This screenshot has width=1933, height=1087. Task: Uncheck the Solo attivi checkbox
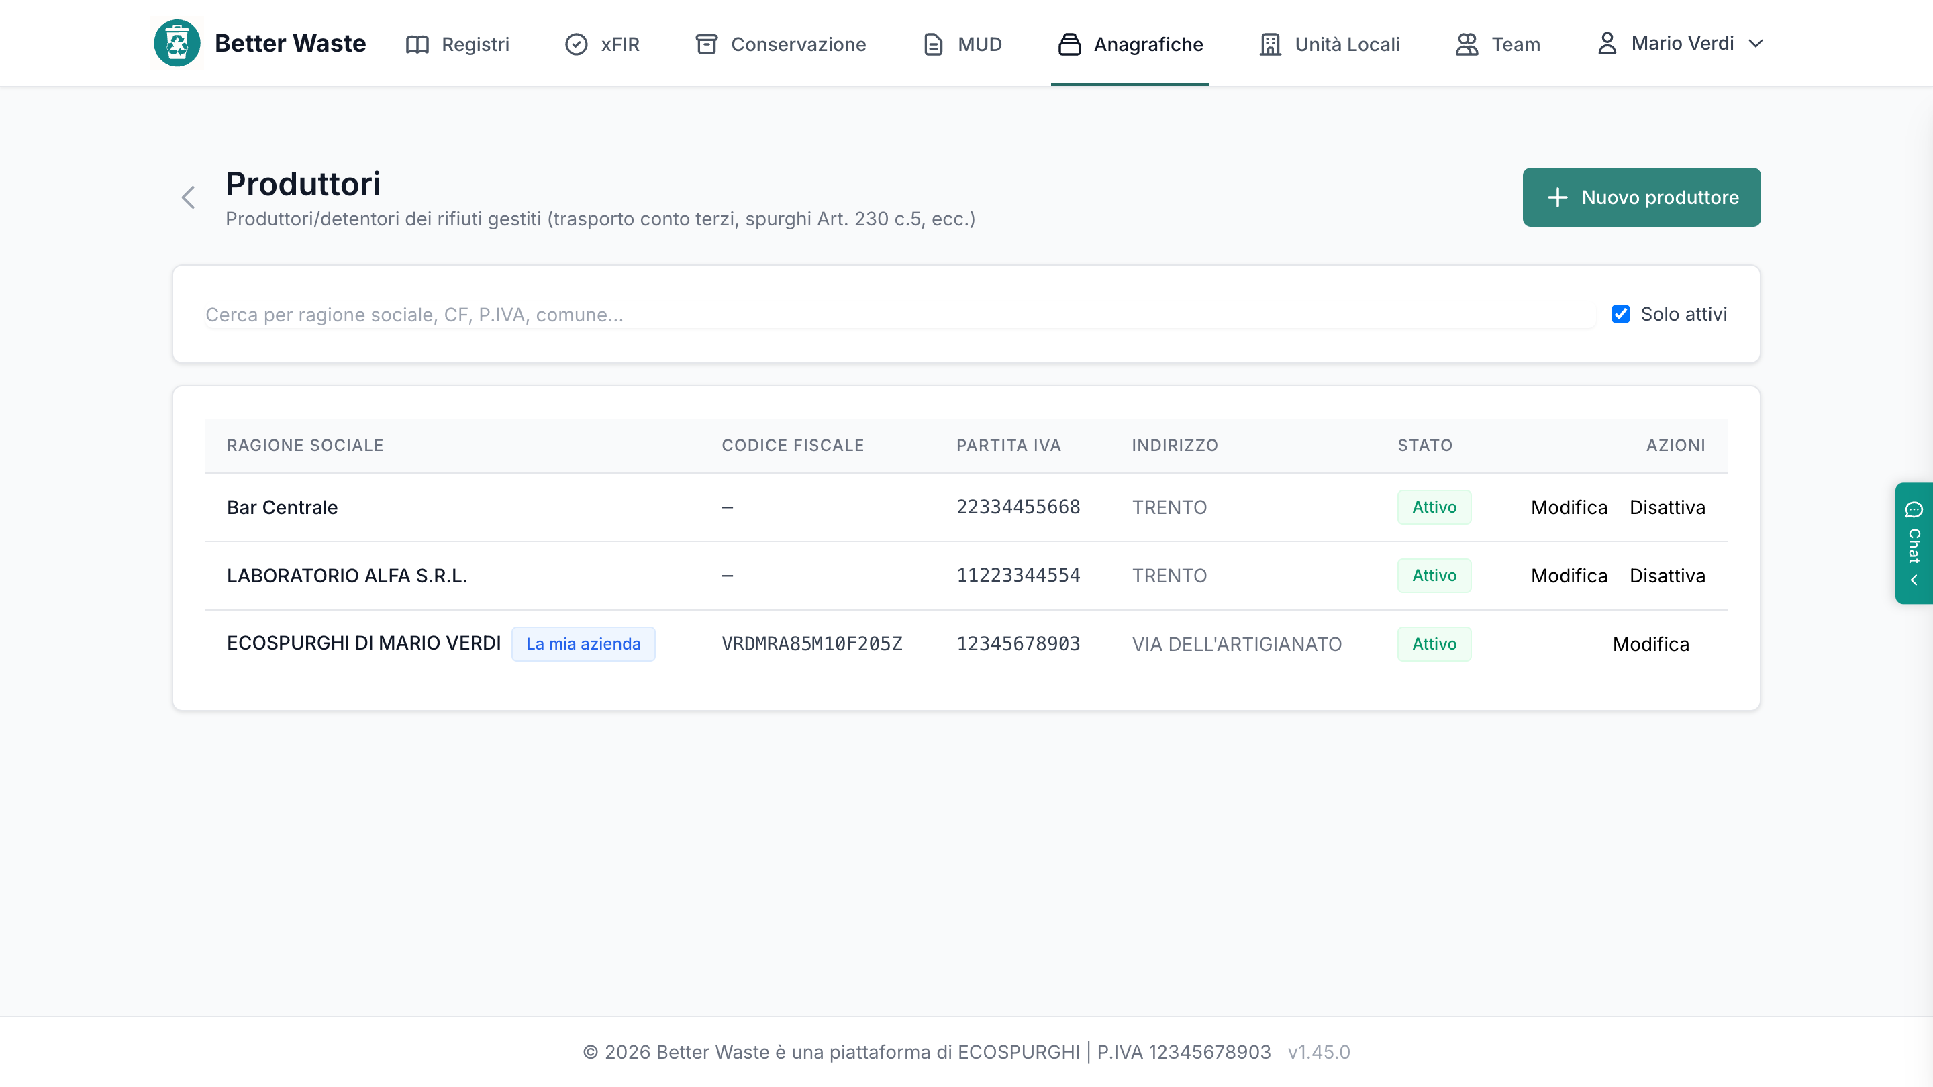(x=1620, y=314)
